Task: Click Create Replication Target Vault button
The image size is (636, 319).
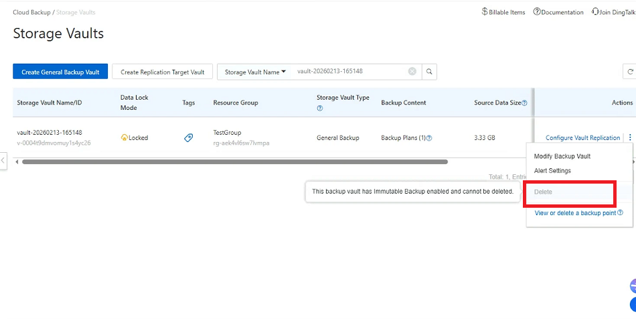Action: pos(162,72)
